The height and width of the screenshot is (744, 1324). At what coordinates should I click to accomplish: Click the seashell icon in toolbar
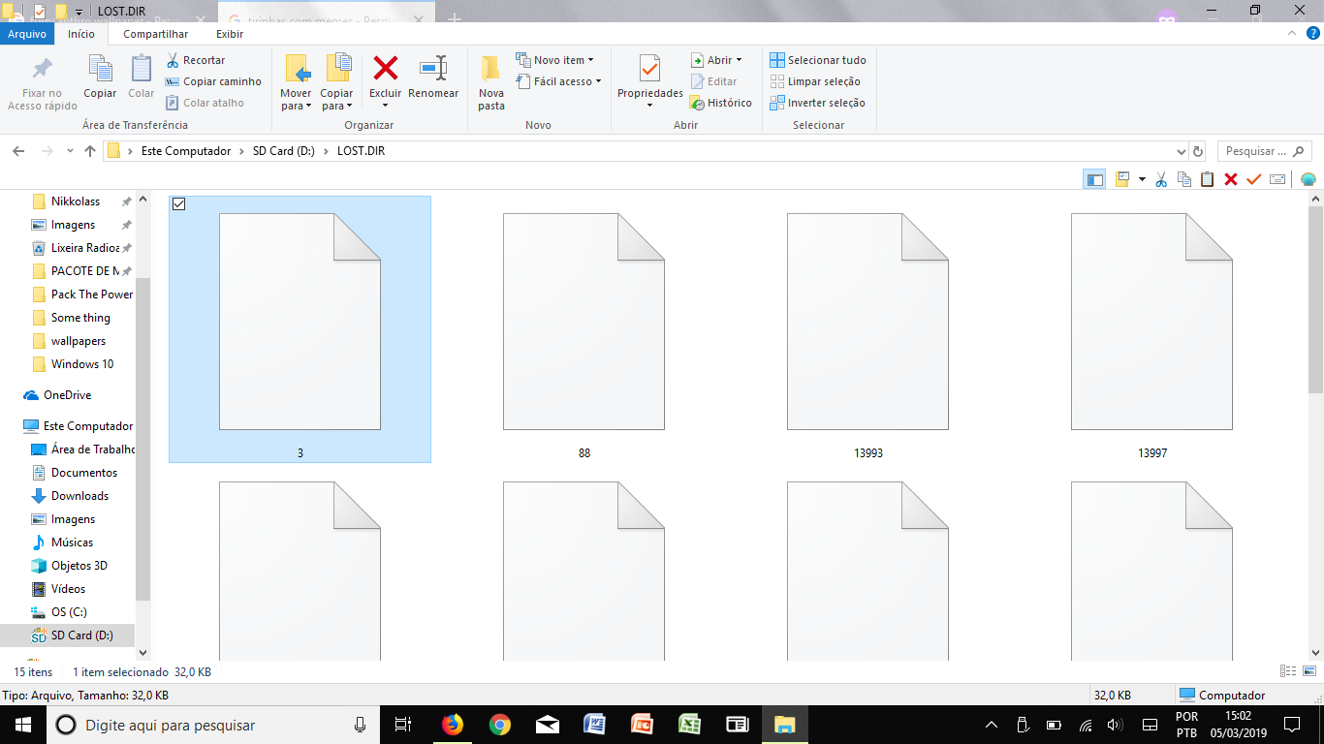[1308, 179]
